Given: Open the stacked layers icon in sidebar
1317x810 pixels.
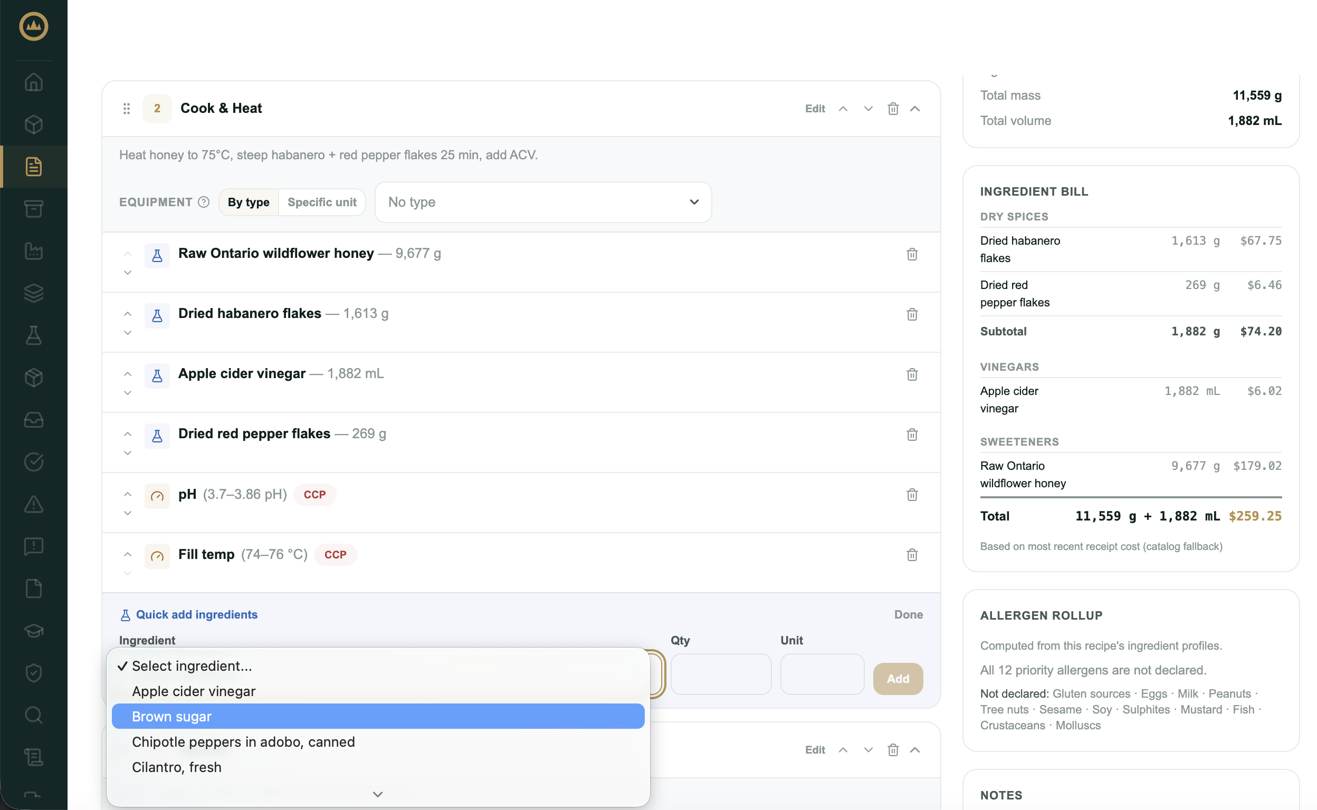Looking at the screenshot, I should (34, 293).
